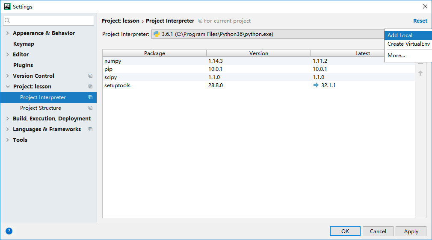This screenshot has height=240, width=432.
Task: Open the Plugins settings page
Action: (23, 65)
